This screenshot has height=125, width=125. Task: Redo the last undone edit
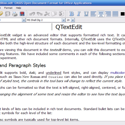click(40, 14)
